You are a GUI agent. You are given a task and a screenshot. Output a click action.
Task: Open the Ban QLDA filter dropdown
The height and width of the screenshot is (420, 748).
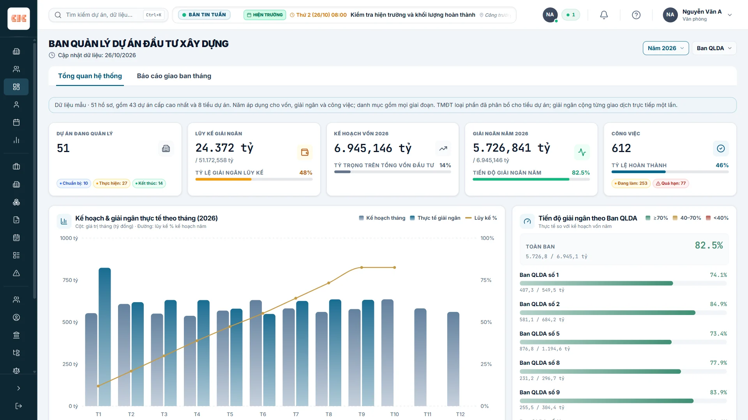pyautogui.click(x=714, y=48)
